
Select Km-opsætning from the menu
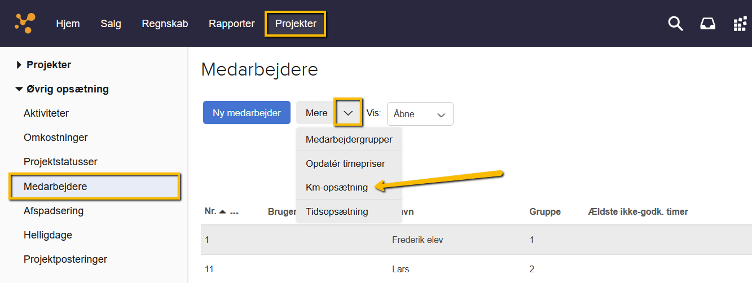[337, 187]
